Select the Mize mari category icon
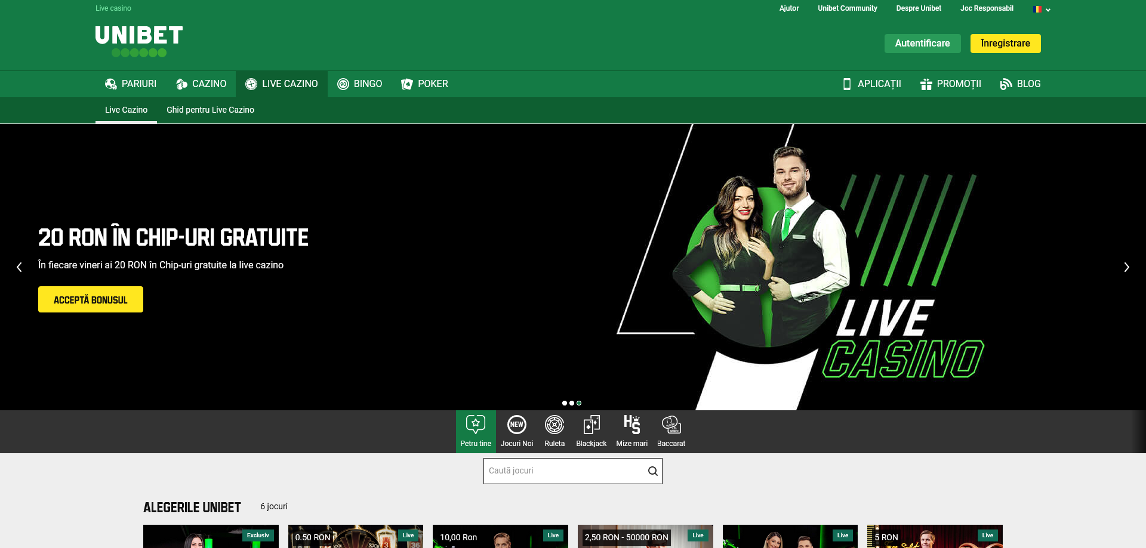The width and height of the screenshot is (1146, 548). (x=632, y=425)
